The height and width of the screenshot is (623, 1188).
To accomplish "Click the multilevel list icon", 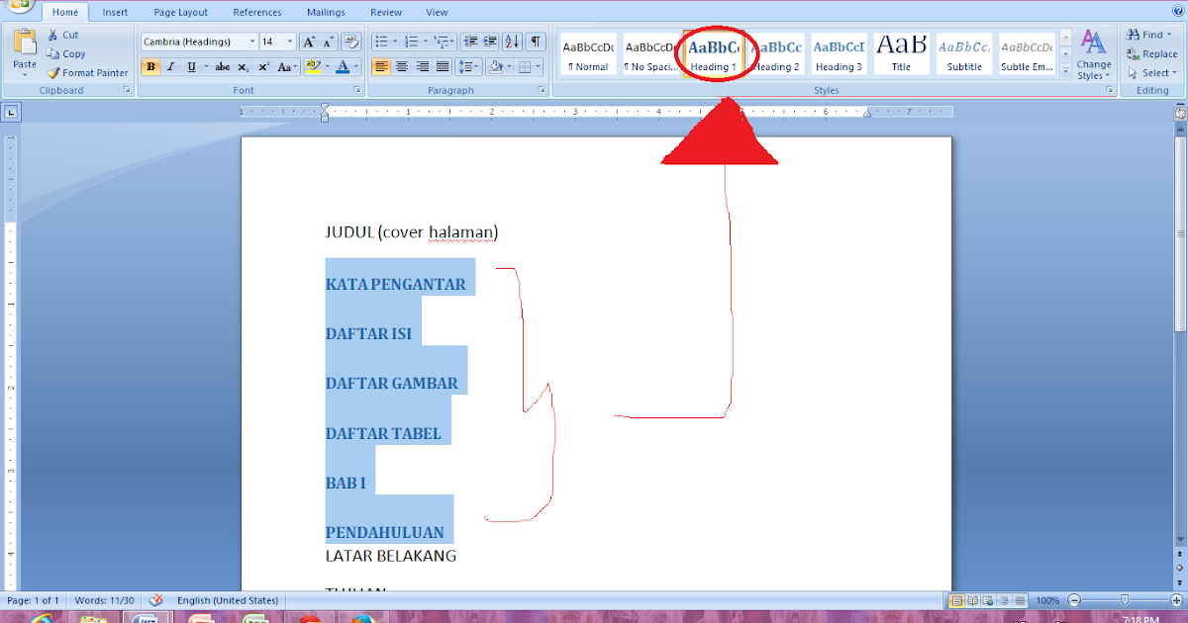I will (441, 42).
